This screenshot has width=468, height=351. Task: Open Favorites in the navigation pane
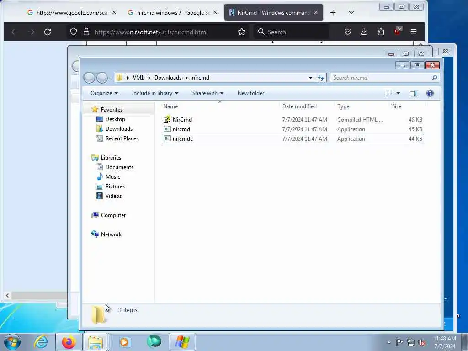click(112, 110)
